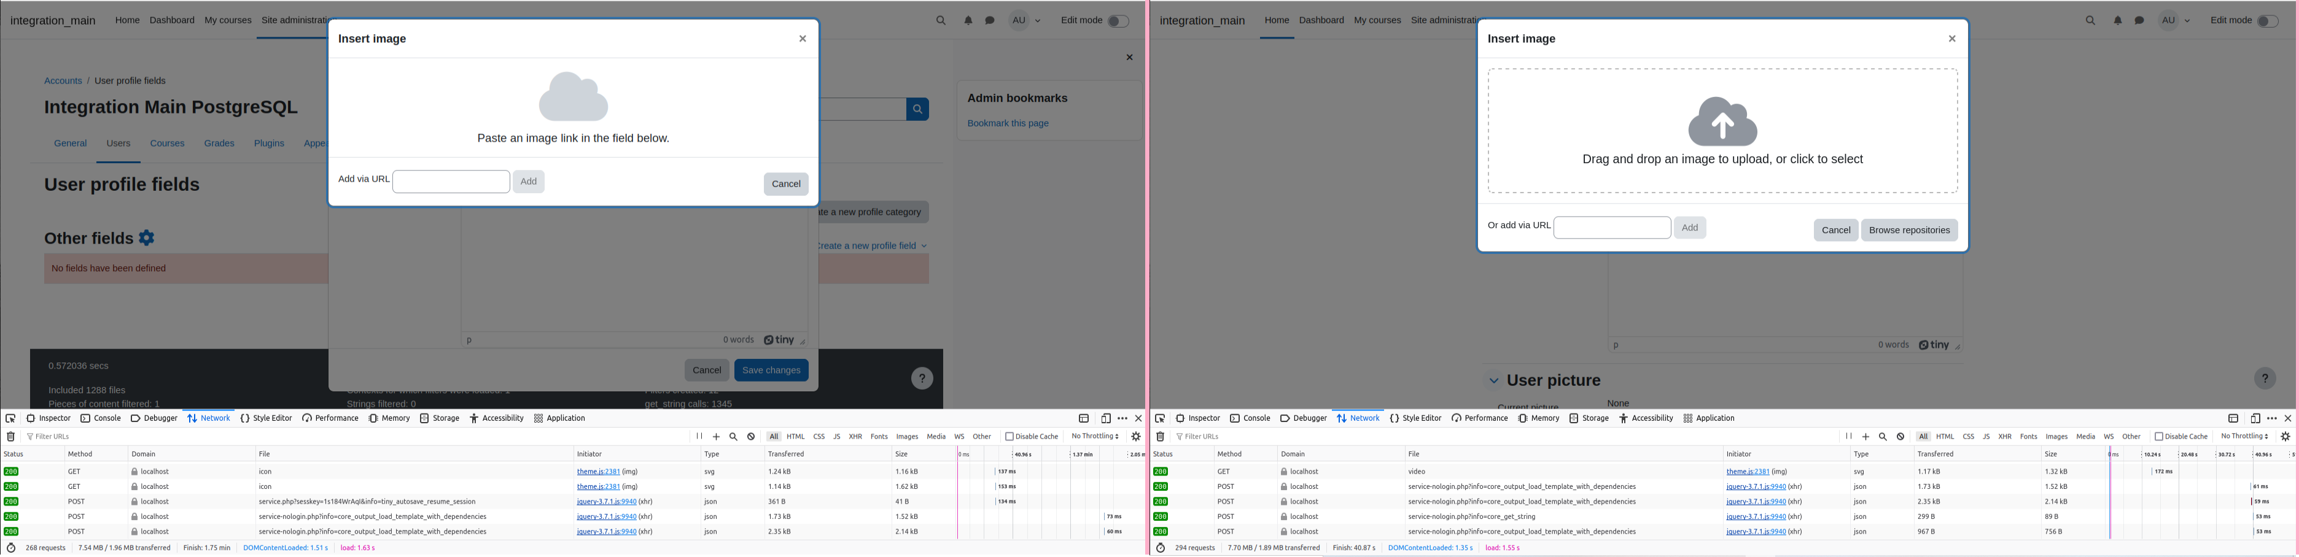2299x557 pixels.
Task: Click URL input in left Insert image dialog
Action: [451, 182]
